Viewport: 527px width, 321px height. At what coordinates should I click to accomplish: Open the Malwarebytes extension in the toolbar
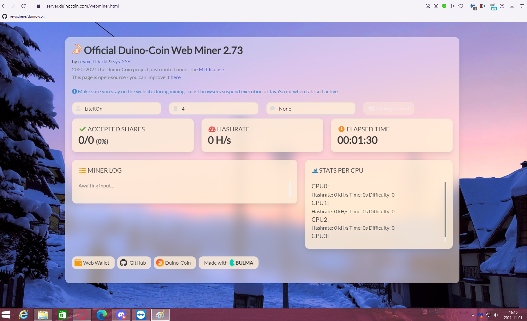tap(473, 6)
